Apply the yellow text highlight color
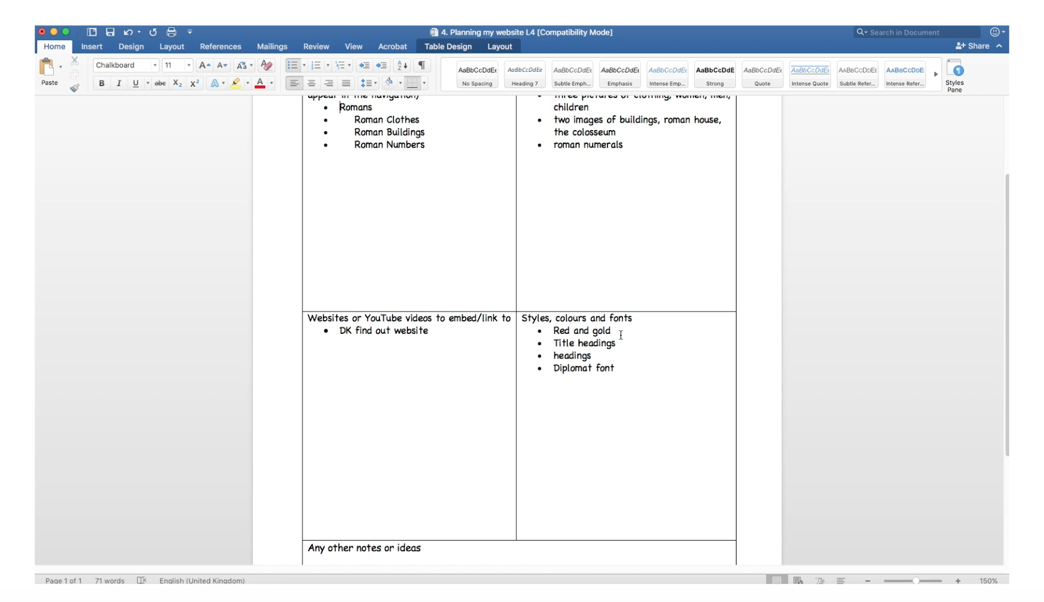 pos(236,83)
